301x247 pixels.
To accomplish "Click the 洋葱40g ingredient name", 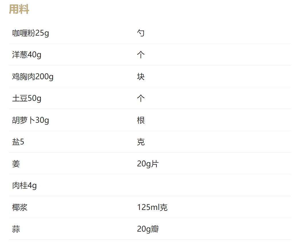I will pyautogui.click(x=27, y=55).
